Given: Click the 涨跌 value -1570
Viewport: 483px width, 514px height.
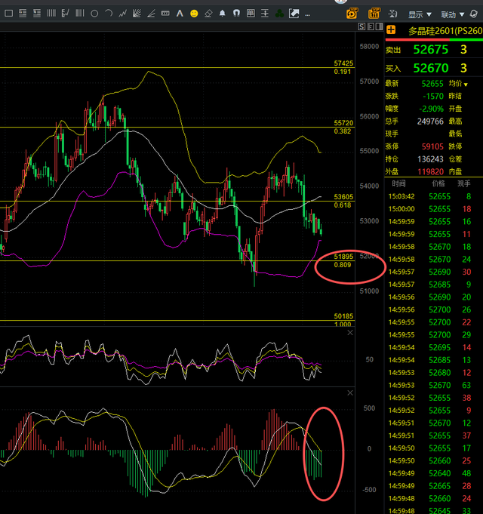Looking at the screenshot, I should point(433,96).
